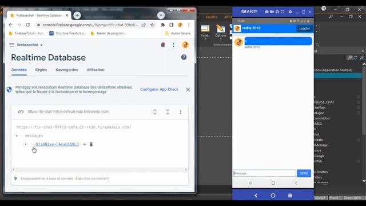Viewport: 366px width, 206px height.
Task: Tap LogOut in the chat app
Action: (x=304, y=29)
